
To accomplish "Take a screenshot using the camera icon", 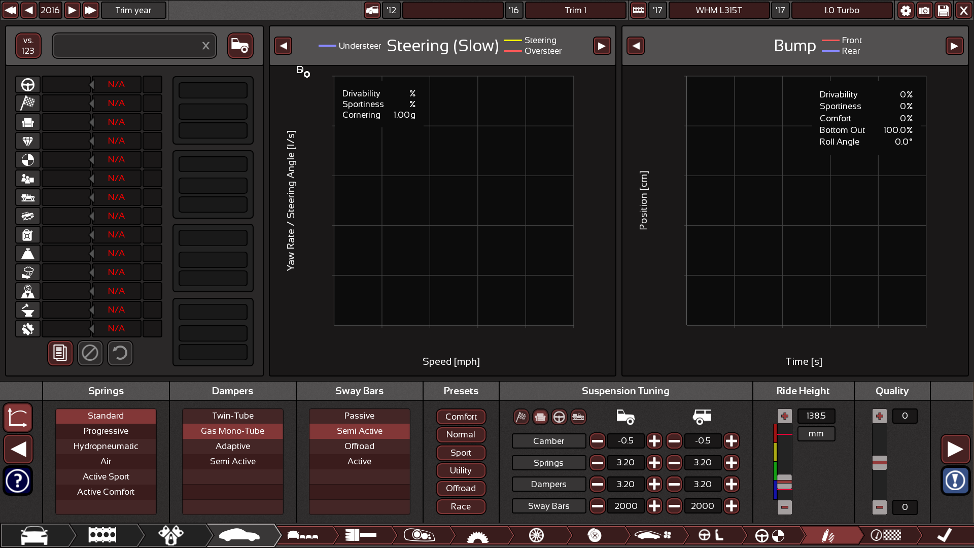I will tap(924, 10).
